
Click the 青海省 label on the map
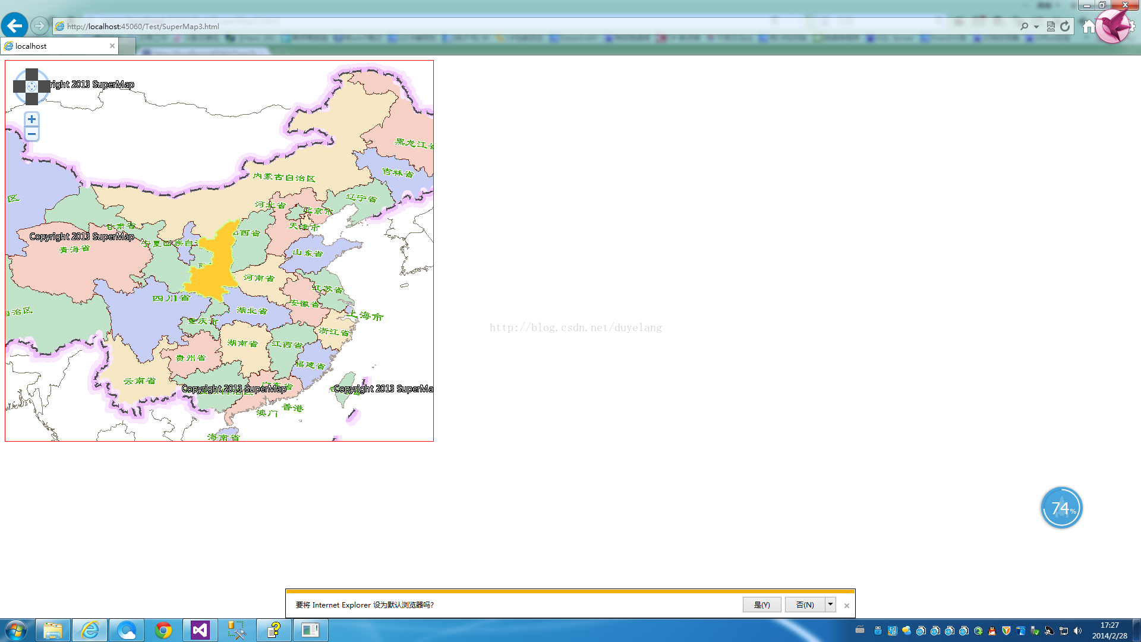[x=74, y=249]
